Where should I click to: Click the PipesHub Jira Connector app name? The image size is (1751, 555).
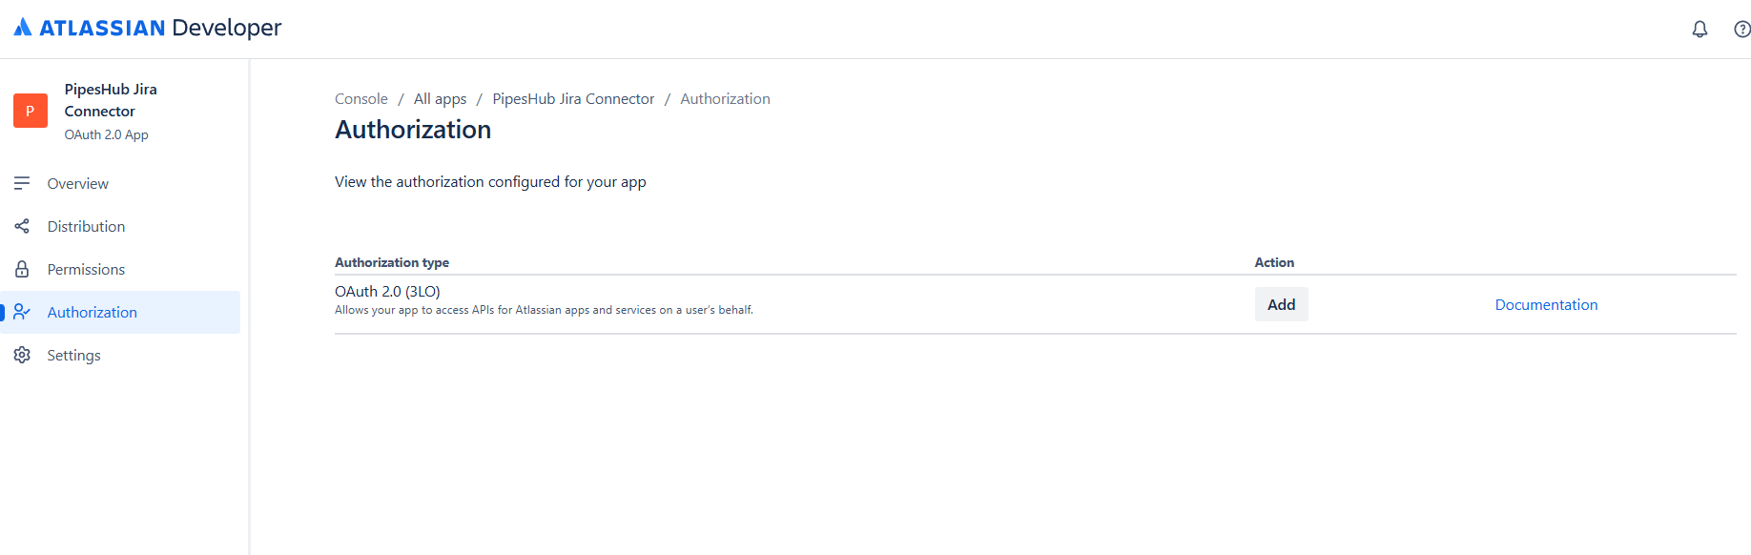[111, 99]
